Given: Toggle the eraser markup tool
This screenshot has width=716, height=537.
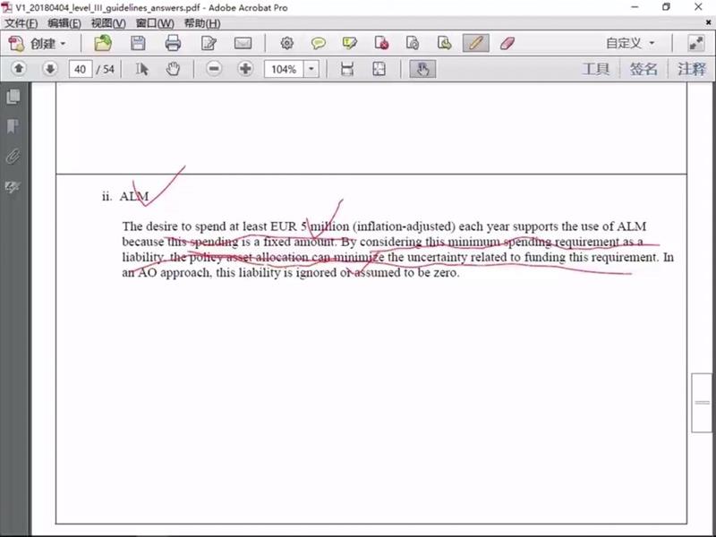Looking at the screenshot, I should (x=506, y=43).
